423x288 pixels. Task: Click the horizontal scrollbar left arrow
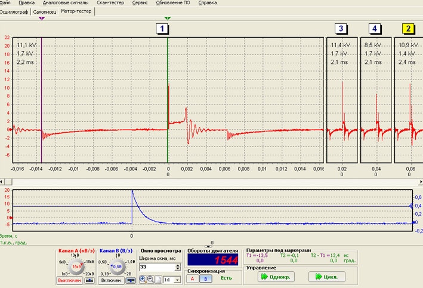tap(2, 182)
